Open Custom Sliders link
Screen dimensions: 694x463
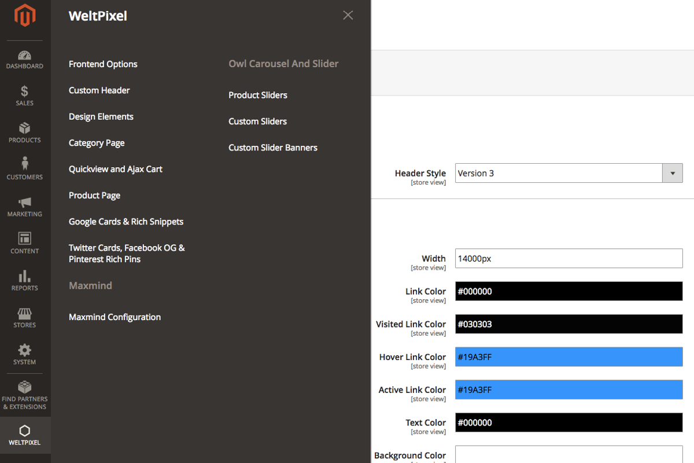click(258, 122)
